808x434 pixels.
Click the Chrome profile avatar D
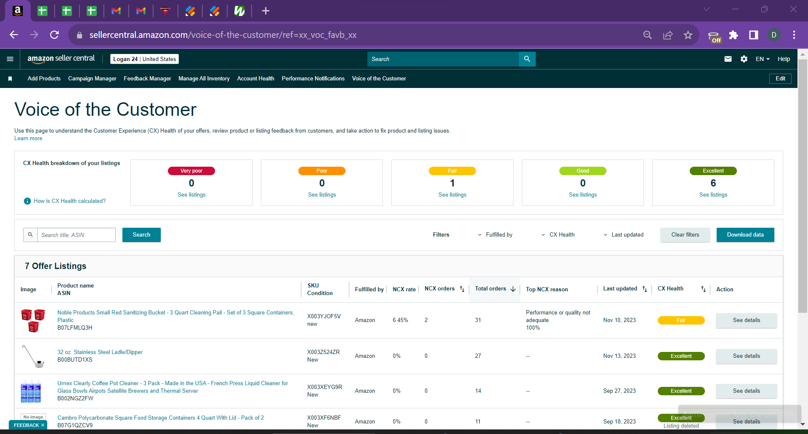[774, 35]
